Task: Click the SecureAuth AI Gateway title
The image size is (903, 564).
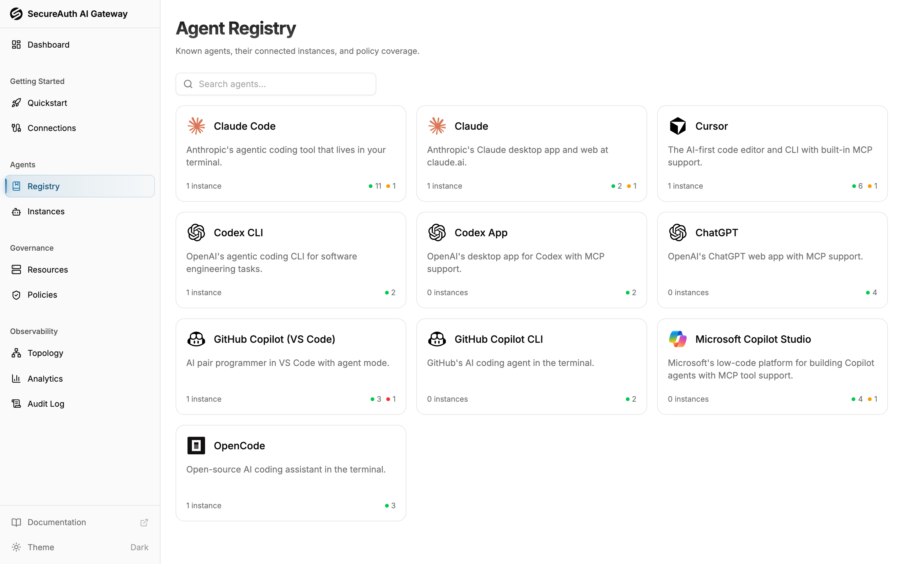Action: (x=78, y=14)
